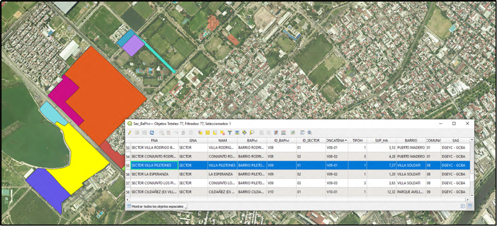The height and width of the screenshot is (226, 497).
Task: Click cell 'V10-01'
Action: (x=336, y=192)
